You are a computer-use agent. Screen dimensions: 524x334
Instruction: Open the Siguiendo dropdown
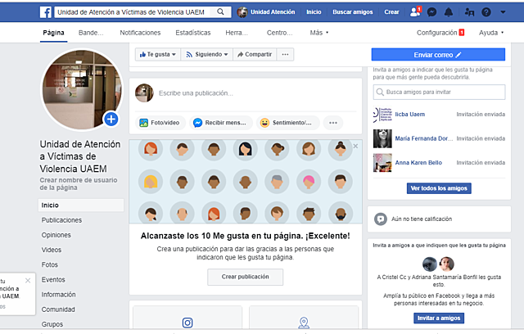[x=207, y=55]
